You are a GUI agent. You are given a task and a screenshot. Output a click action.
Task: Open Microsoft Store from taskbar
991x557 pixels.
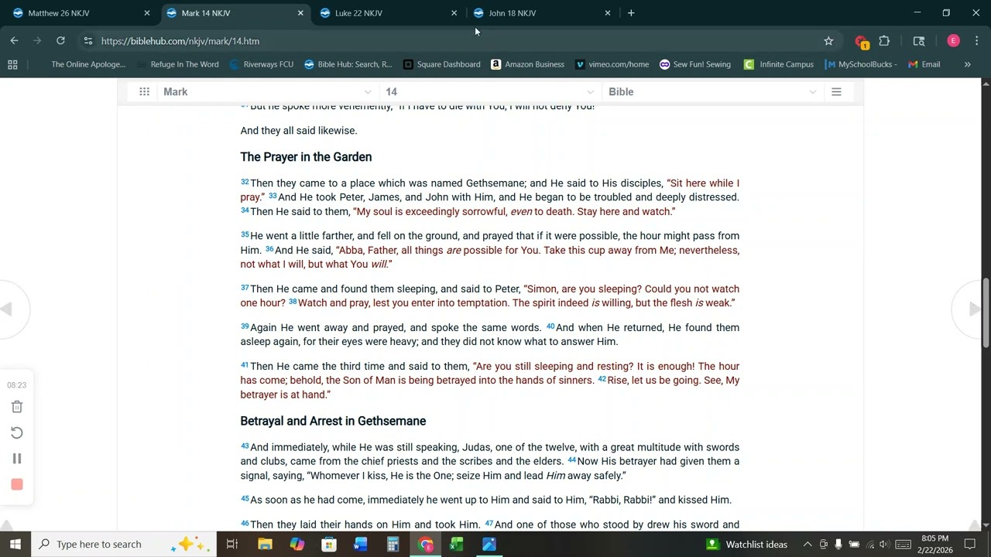[329, 544]
